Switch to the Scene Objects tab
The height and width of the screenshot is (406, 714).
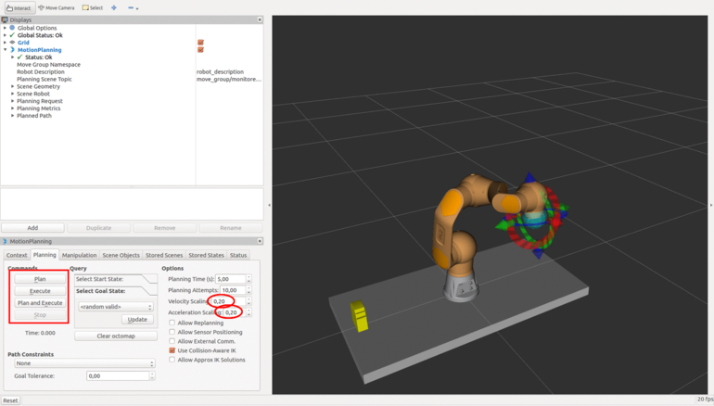click(x=121, y=255)
